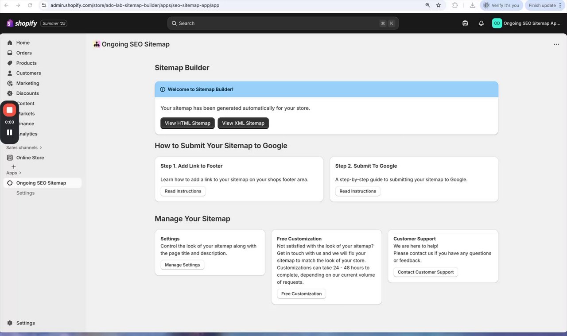The width and height of the screenshot is (567, 336).
Task: Open the browser downloads icon
Action: click(x=473, y=5)
